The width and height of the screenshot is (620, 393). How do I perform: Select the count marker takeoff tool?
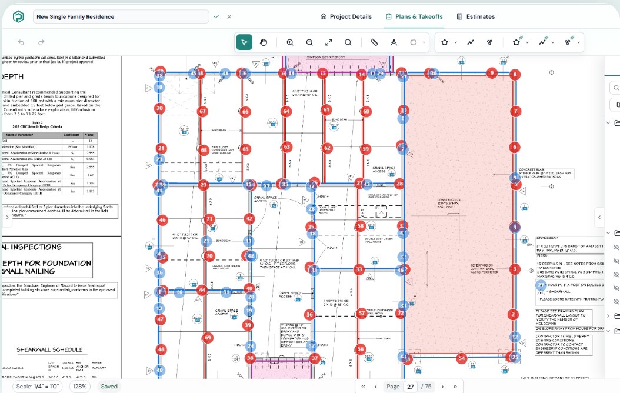[x=489, y=42]
